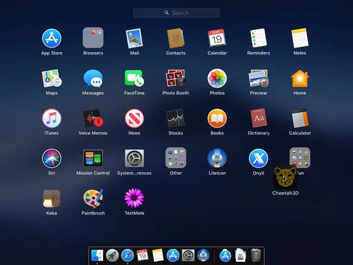The height and width of the screenshot is (265, 353).
Task: Open Photo Booth
Action: click(175, 78)
